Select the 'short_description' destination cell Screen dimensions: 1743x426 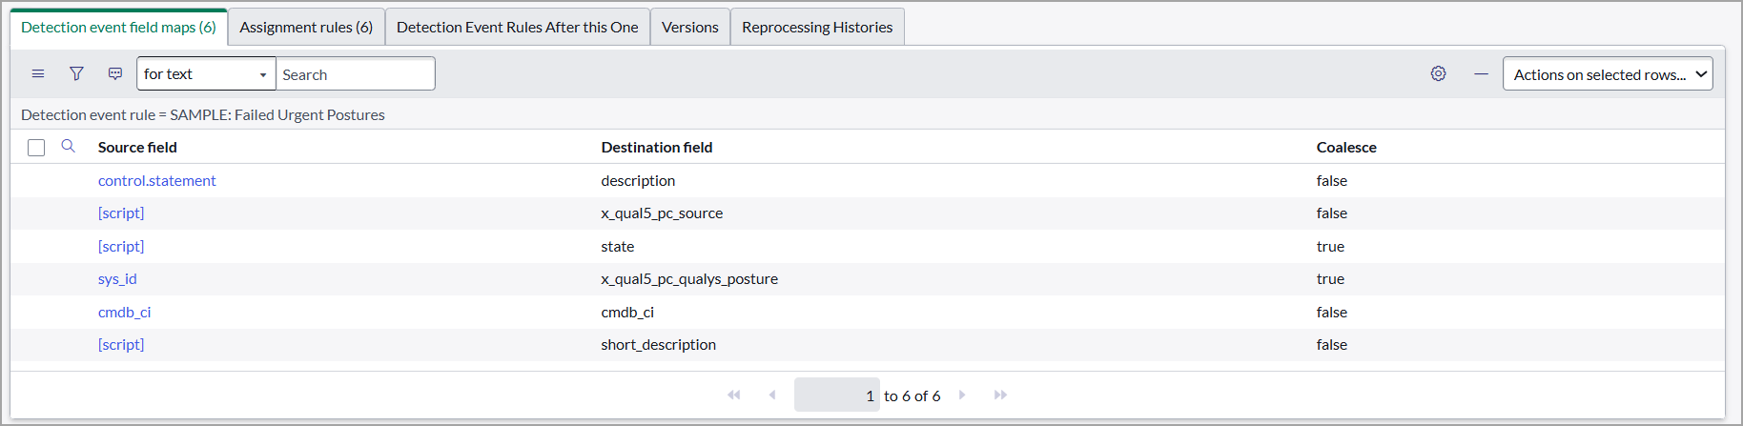tap(658, 344)
